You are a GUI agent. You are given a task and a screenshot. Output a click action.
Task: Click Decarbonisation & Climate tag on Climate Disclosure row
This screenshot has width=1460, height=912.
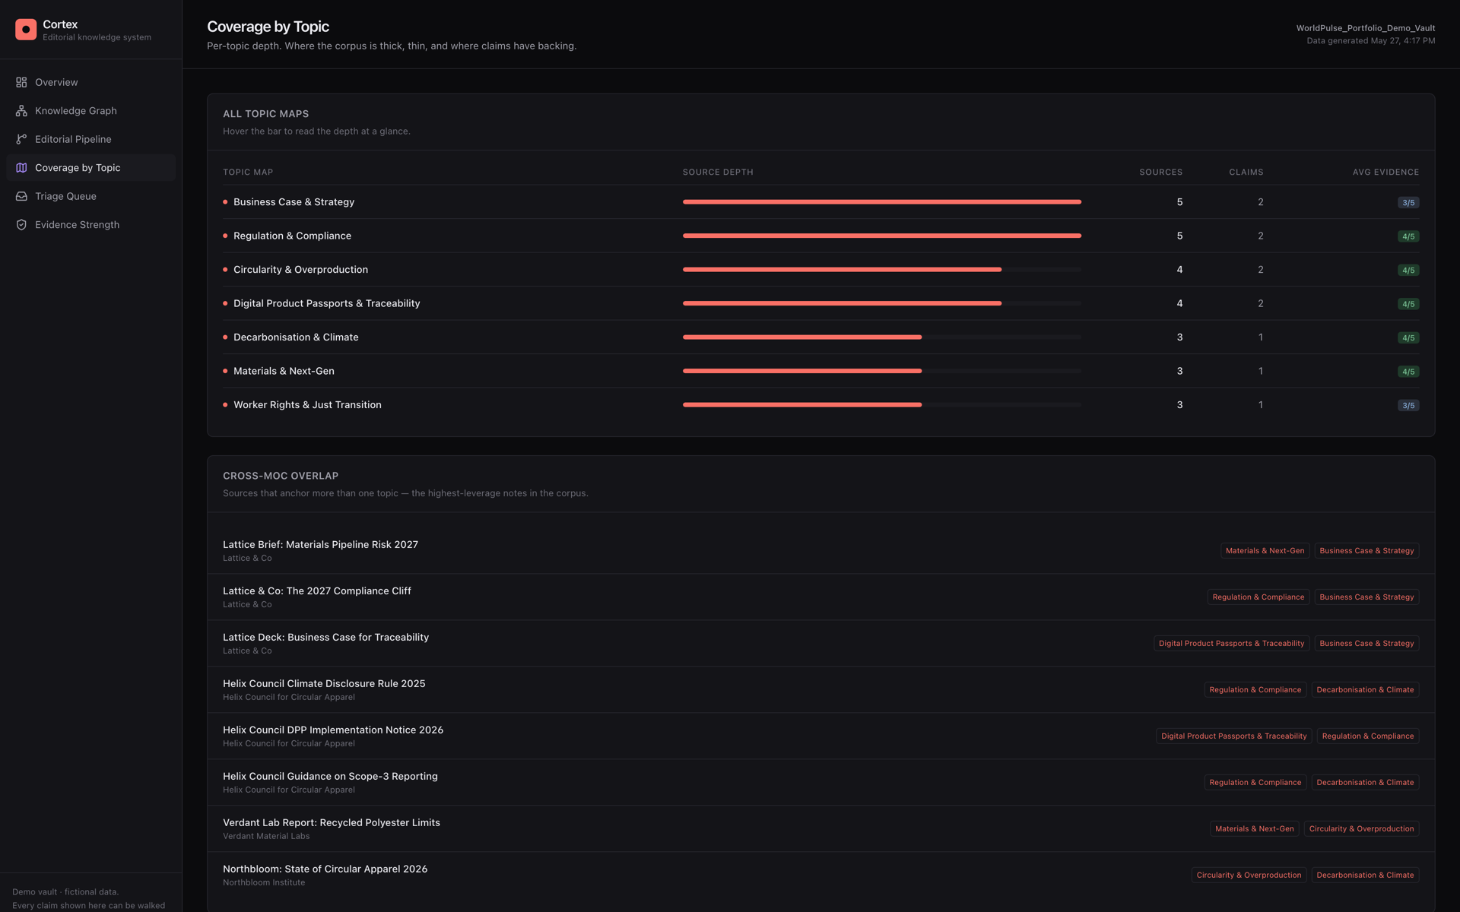pos(1365,690)
